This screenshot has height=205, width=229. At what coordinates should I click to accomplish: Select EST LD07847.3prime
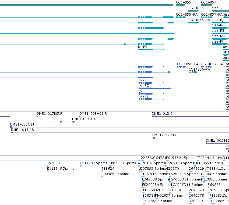143,177
